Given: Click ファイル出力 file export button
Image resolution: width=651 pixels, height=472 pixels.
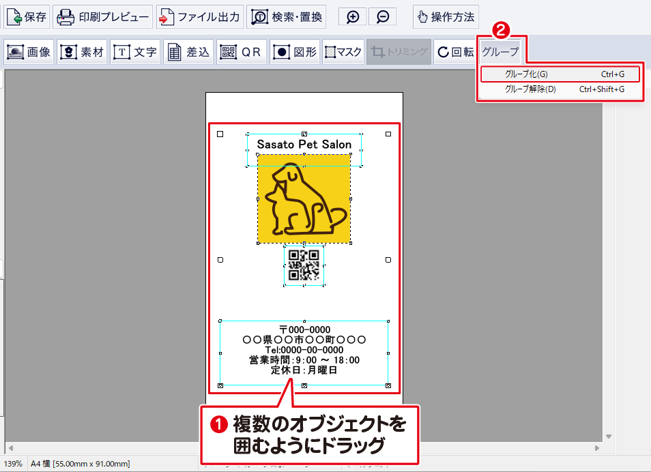Looking at the screenshot, I should 200,17.
